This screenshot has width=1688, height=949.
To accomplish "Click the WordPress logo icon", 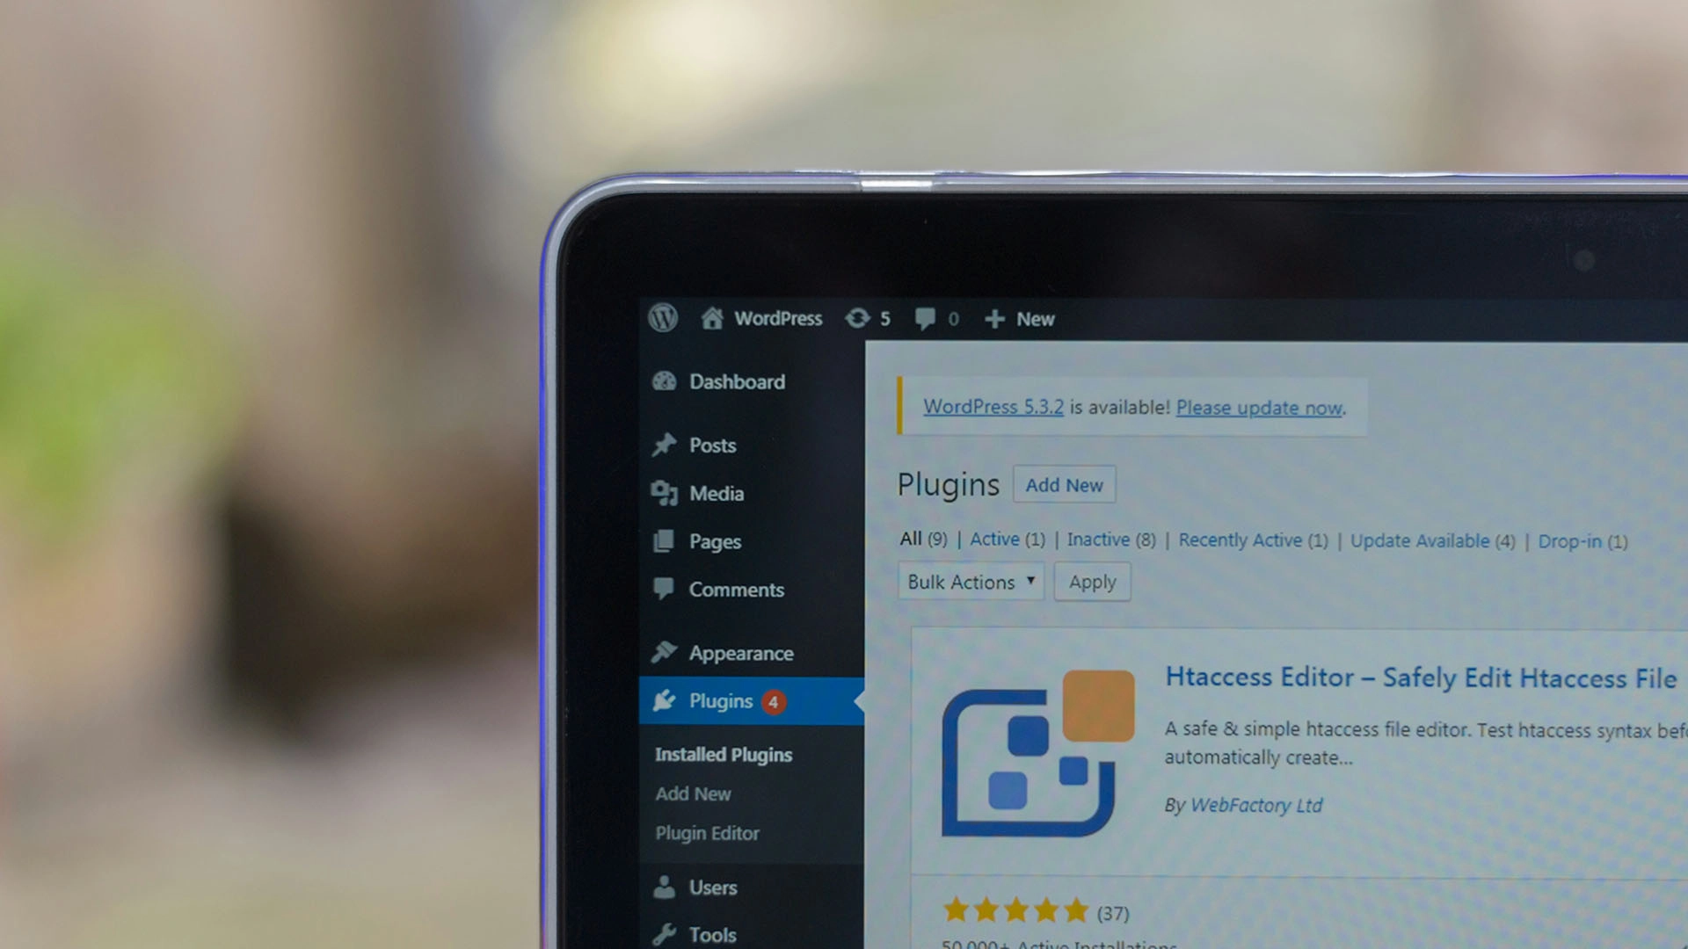I will point(663,319).
